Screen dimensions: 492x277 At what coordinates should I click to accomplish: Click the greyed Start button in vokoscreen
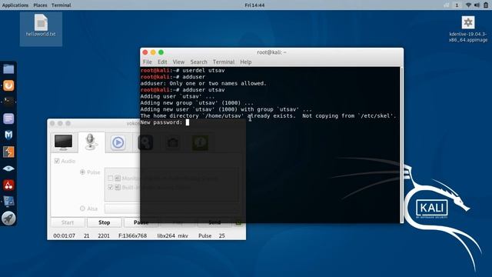click(68, 222)
